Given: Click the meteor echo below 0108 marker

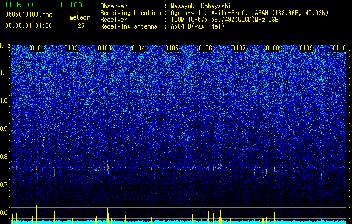Looking at the screenshot, I should coord(274,169).
